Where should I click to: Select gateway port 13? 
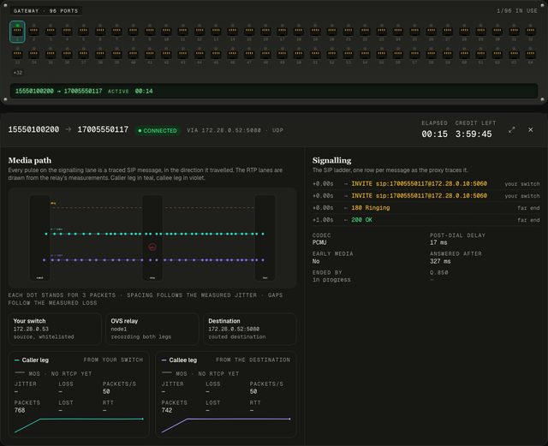coord(216,32)
